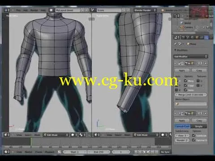
Task: Toggle timeline preview range icon
Action: tap(60, 152)
